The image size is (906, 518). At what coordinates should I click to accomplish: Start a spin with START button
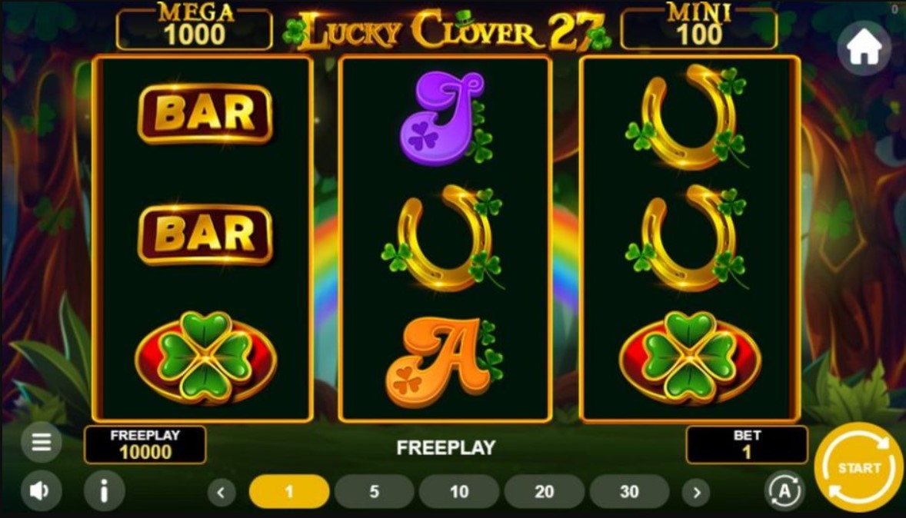pyautogui.click(x=858, y=467)
